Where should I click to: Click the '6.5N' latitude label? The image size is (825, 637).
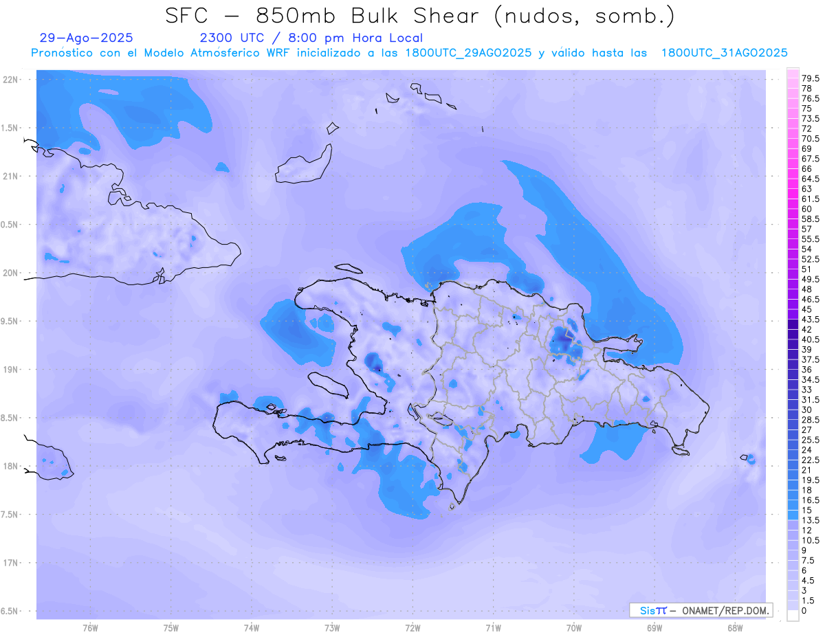pos(10,611)
